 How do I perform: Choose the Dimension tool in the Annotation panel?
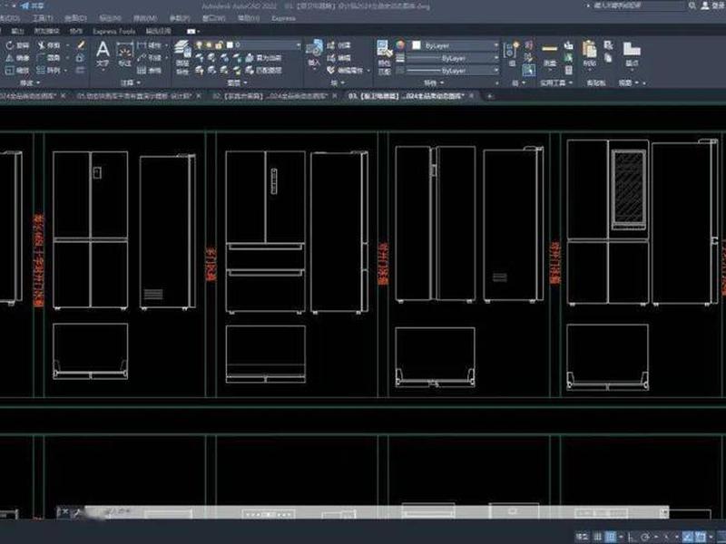pyautogui.click(x=124, y=54)
